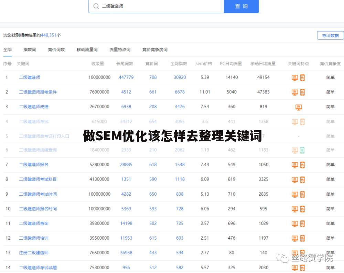Viewport: 344px width, 273px height.
Task: Click index value 30920 in row 1
Action: [x=180, y=77]
